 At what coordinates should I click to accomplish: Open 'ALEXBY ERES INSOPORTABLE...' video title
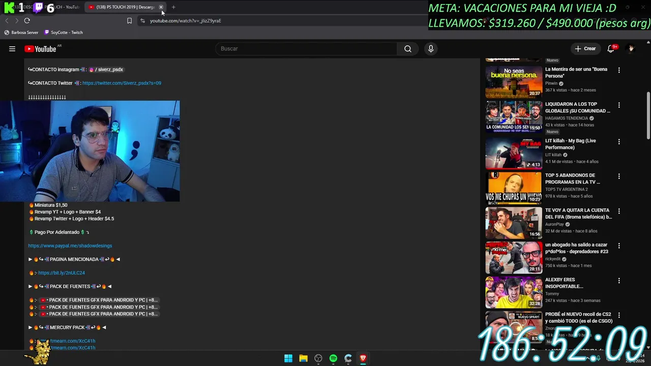point(564,283)
